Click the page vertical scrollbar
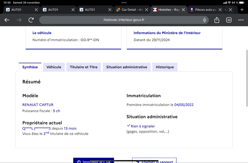This screenshot has height=163, width=248. pyautogui.click(x=247, y=78)
